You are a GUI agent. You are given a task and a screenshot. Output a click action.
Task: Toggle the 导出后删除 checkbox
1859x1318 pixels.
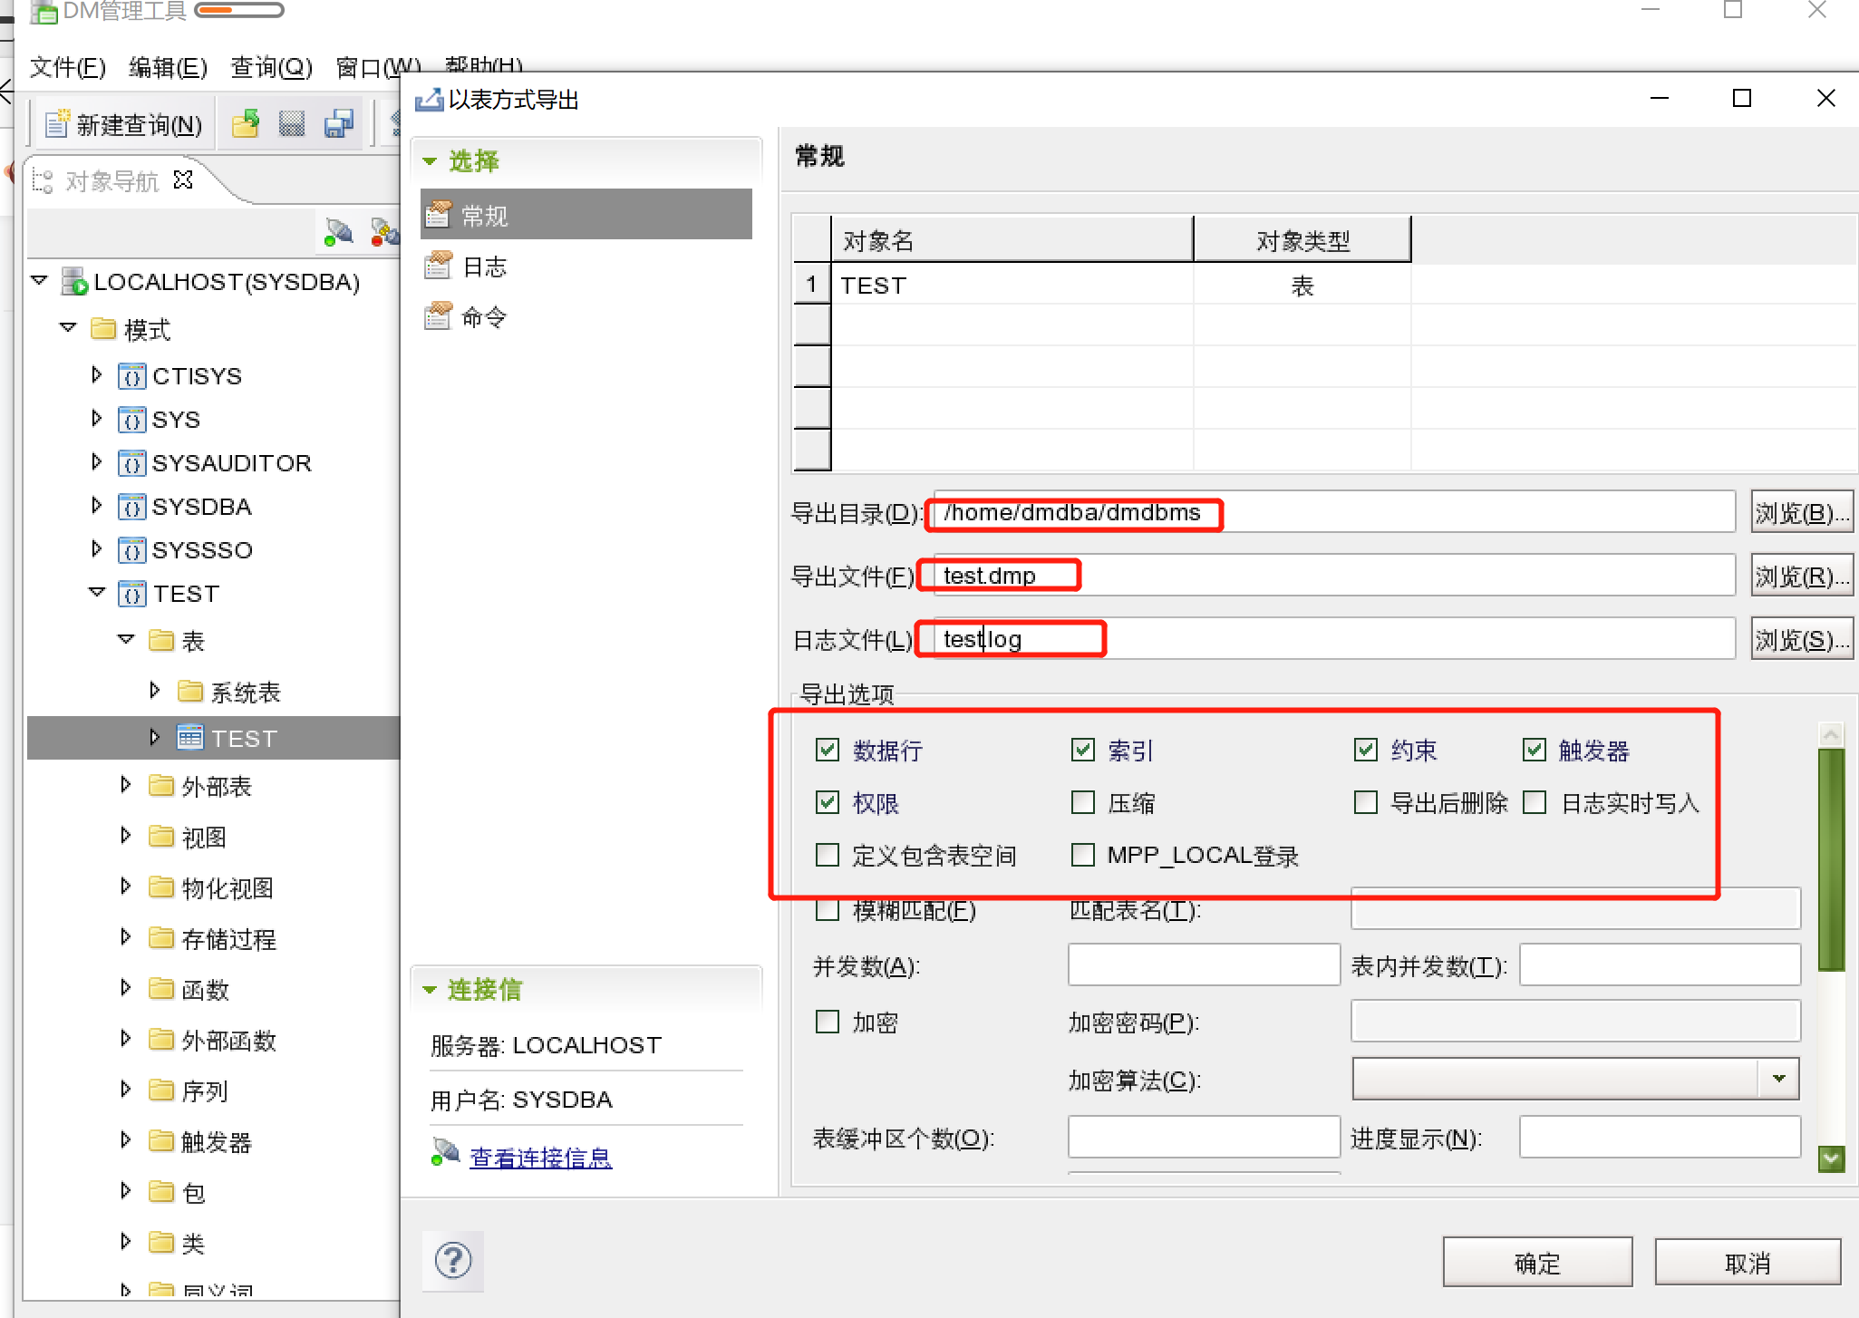coord(1366,802)
